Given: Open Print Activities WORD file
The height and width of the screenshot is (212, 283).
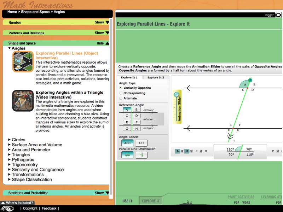Looking at the screenshot, I should [246, 202].
